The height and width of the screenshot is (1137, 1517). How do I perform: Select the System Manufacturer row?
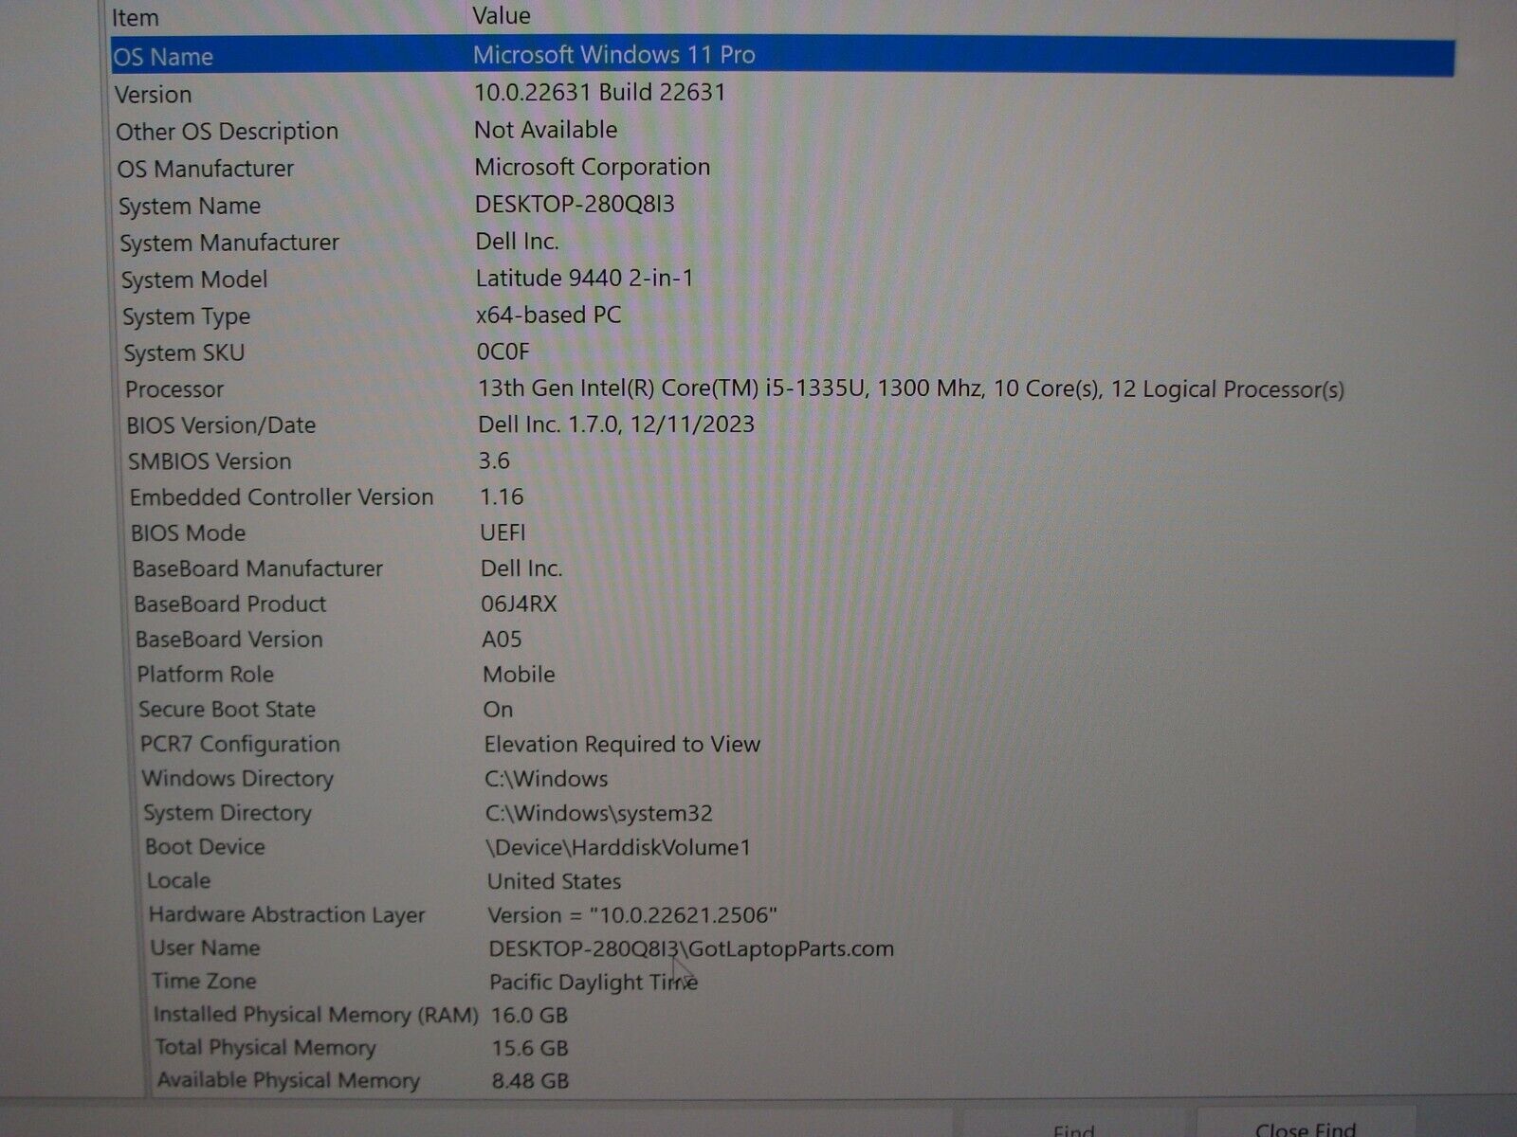click(229, 243)
